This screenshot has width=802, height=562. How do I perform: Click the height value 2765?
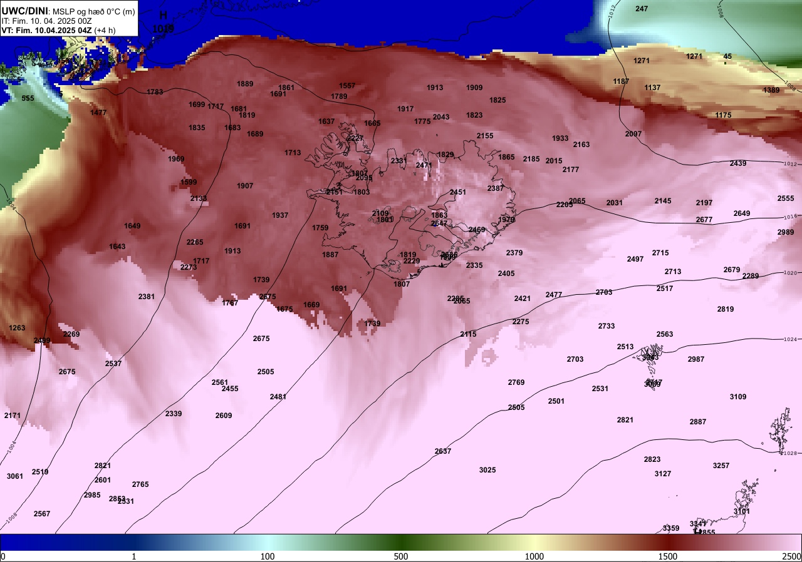pyautogui.click(x=140, y=484)
